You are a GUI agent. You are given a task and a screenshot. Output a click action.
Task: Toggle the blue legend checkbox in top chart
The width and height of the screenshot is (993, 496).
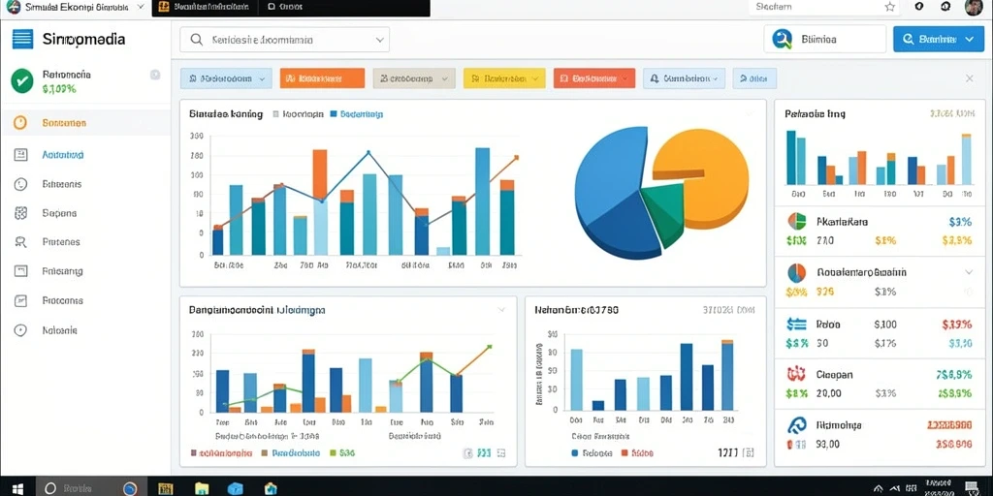point(334,114)
